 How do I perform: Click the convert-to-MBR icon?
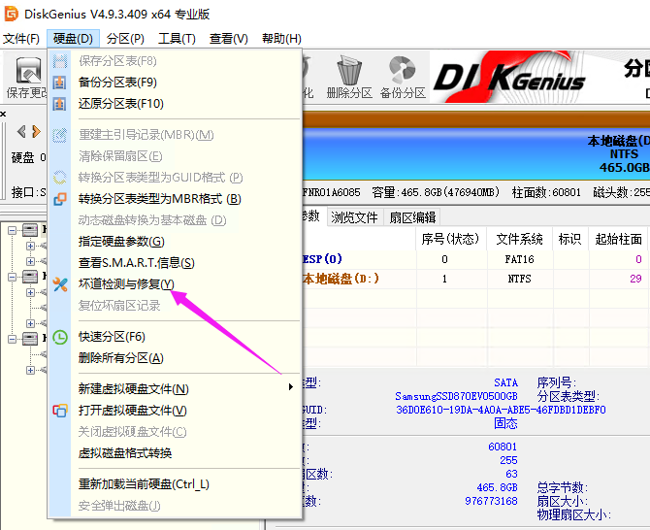point(60,199)
